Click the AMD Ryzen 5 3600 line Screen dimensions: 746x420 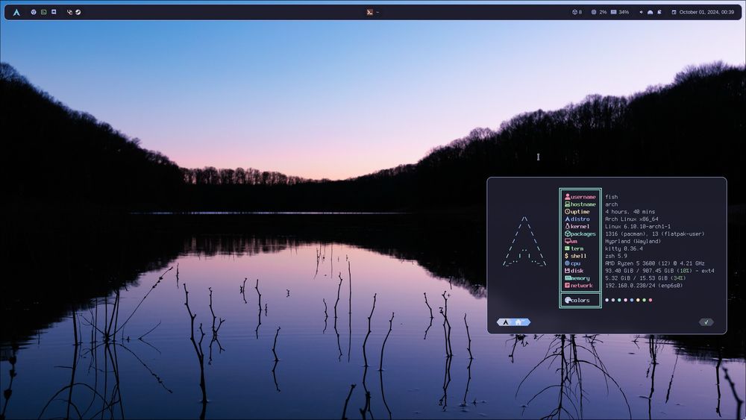[655, 263]
